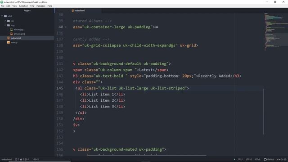This screenshot has width=288, height=162.
Task: Click line number 141 in gutter
Action: (60, 64)
